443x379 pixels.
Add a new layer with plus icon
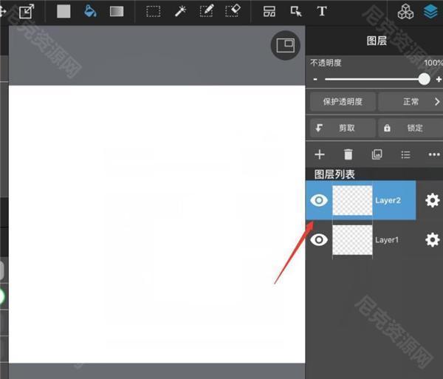320,154
